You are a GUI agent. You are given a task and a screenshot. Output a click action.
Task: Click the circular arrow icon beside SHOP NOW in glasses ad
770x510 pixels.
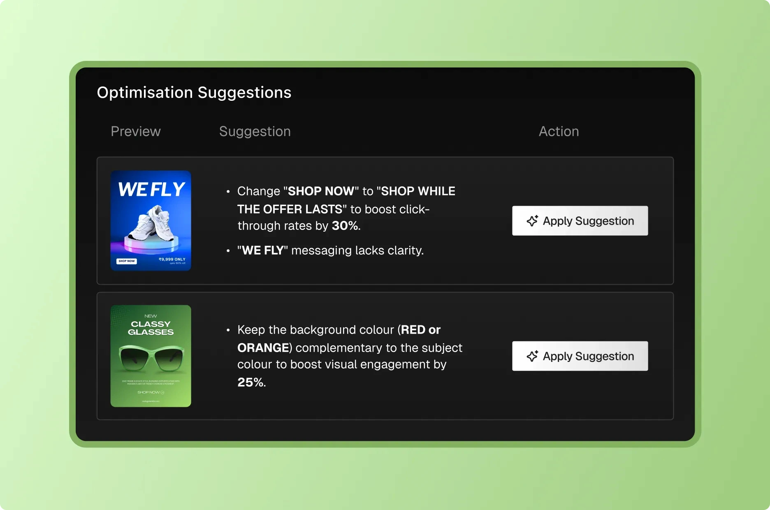163,392
